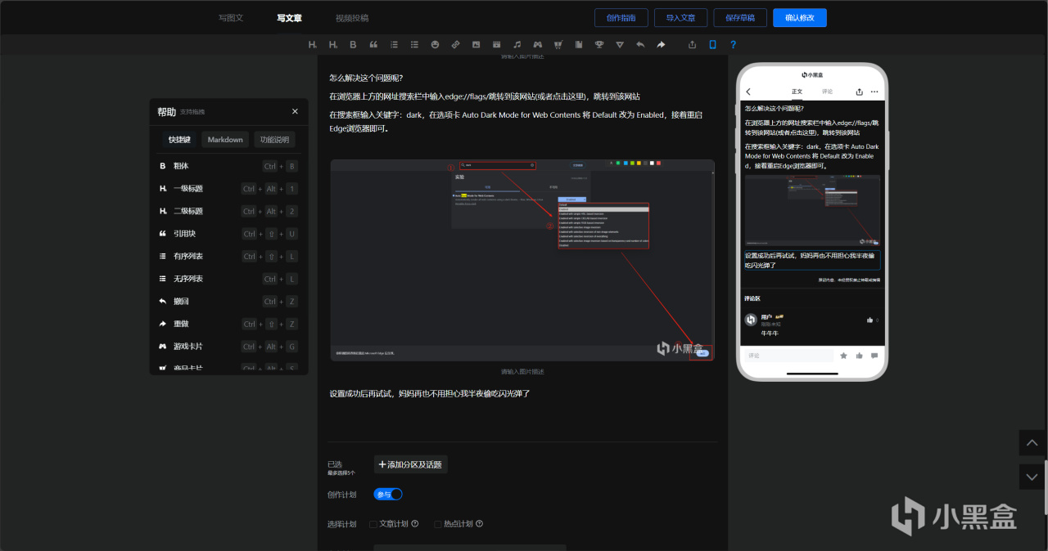The height and width of the screenshot is (551, 1048).
Task: Apply heading level two from toolbar
Action: [x=333, y=44]
